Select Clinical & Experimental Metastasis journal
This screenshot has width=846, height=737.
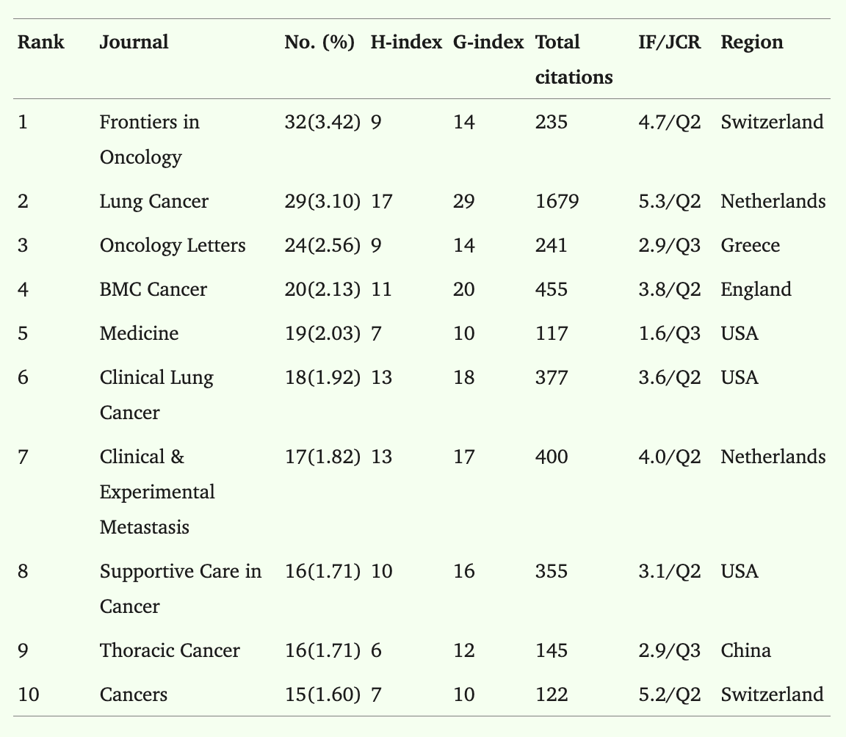tap(158, 492)
